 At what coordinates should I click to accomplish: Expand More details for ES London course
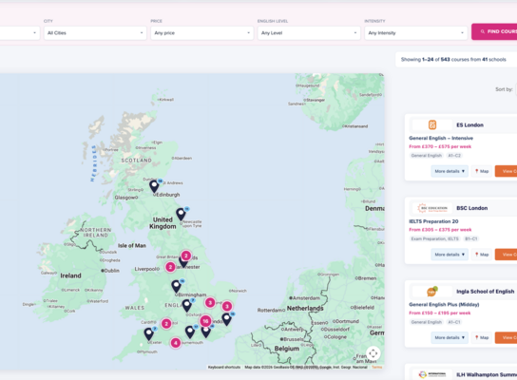[450, 171]
